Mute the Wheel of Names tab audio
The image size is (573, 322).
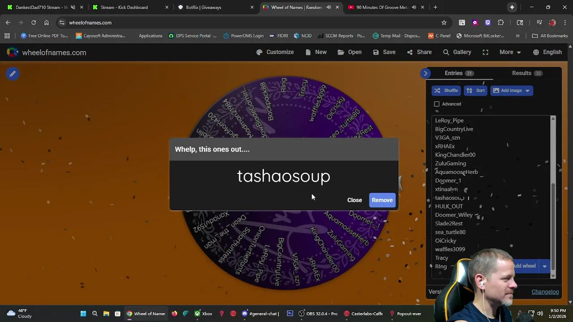329,7
